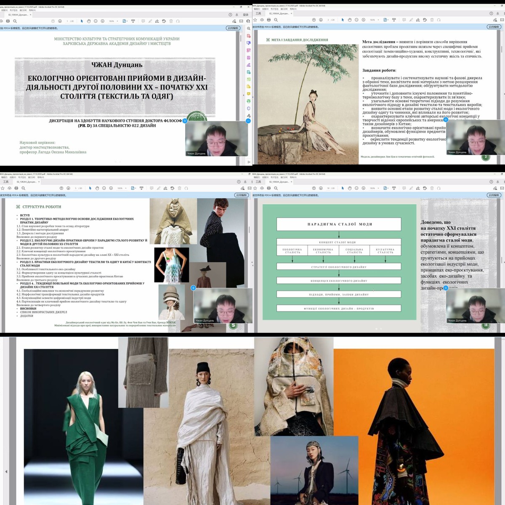505x505 pixels.
Task: Select the purple Fill & Sign pen tool
Action: point(248,65)
